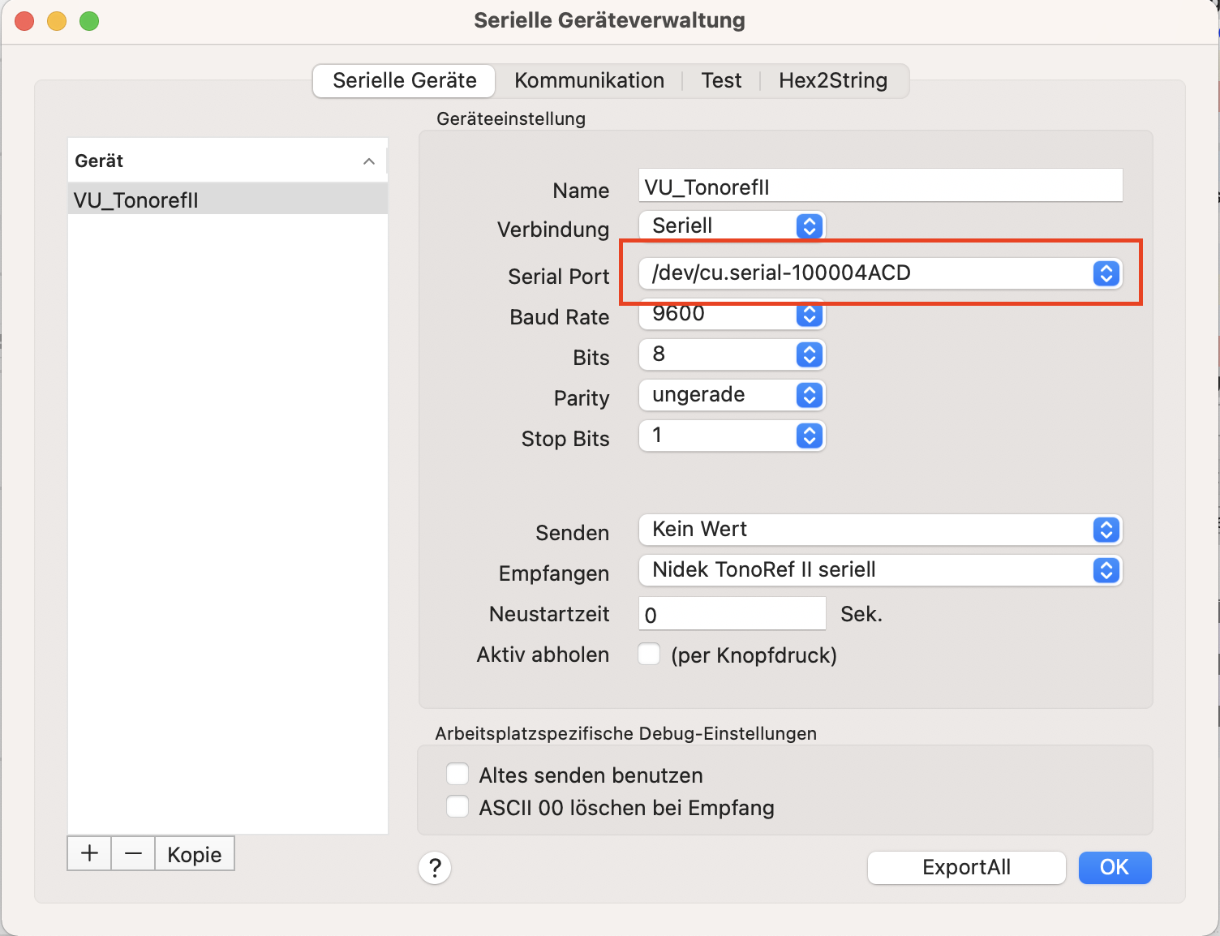Remove selected device with minus icon
1220x936 pixels.
click(x=133, y=853)
